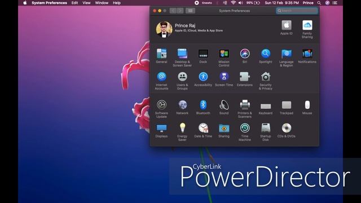Image resolution: width=361 pixels, height=203 pixels.
Task: Click the forward navigation arrow
Action: point(180,11)
